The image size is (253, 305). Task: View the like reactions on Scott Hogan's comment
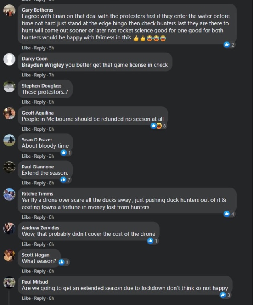point(64,262)
